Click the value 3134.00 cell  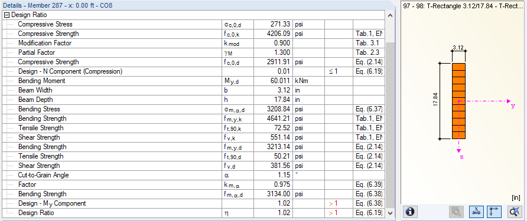click(x=274, y=194)
